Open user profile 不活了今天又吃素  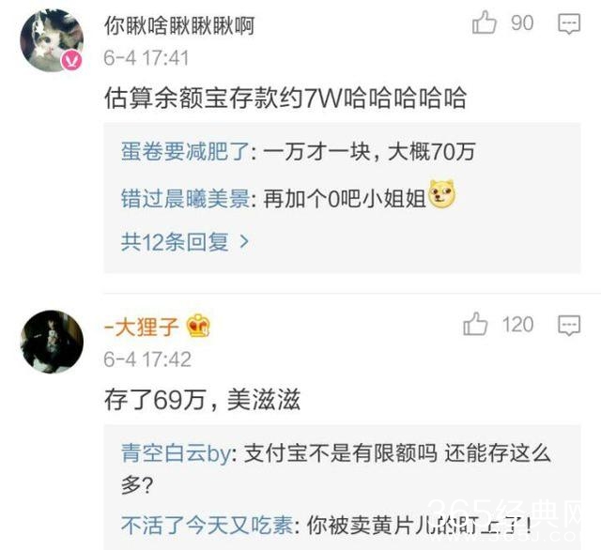tap(208, 525)
